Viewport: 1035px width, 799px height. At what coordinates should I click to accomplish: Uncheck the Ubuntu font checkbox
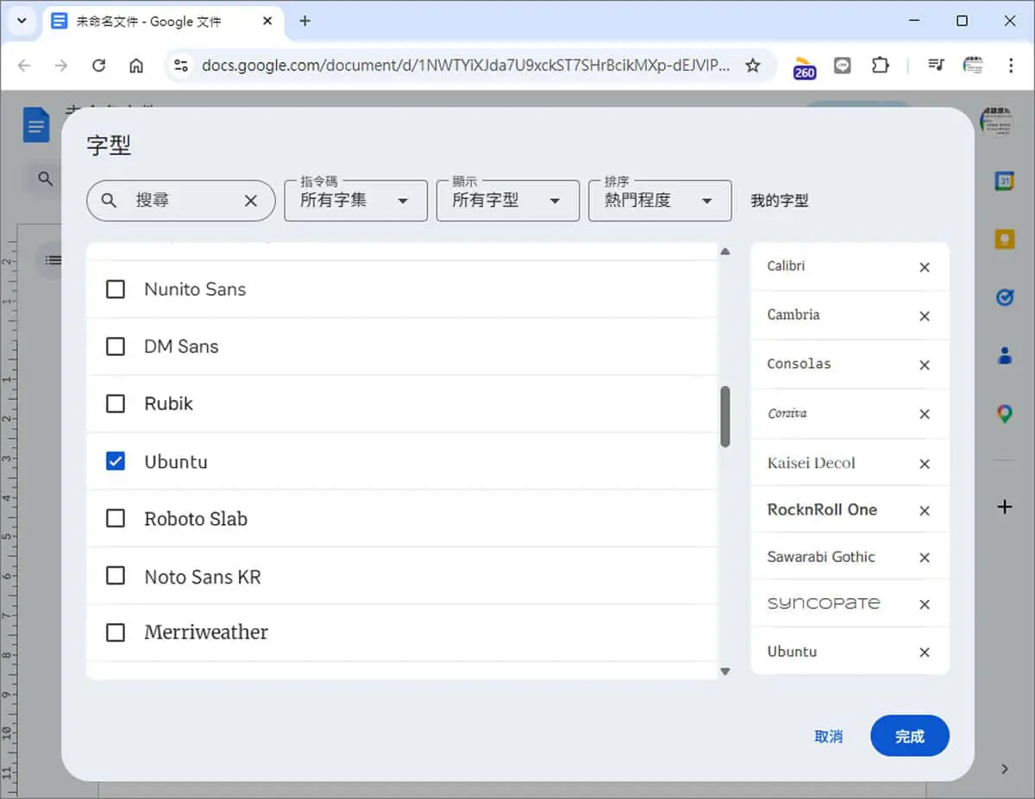point(116,461)
